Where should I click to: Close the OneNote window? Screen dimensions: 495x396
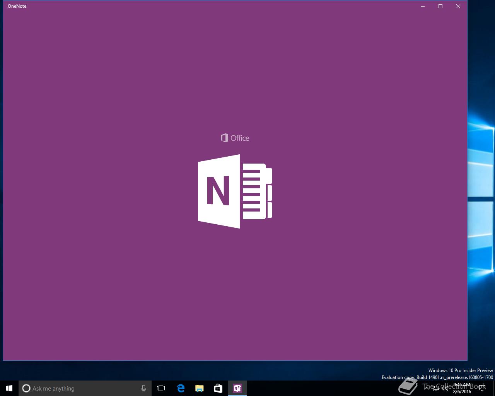(458, 6)
